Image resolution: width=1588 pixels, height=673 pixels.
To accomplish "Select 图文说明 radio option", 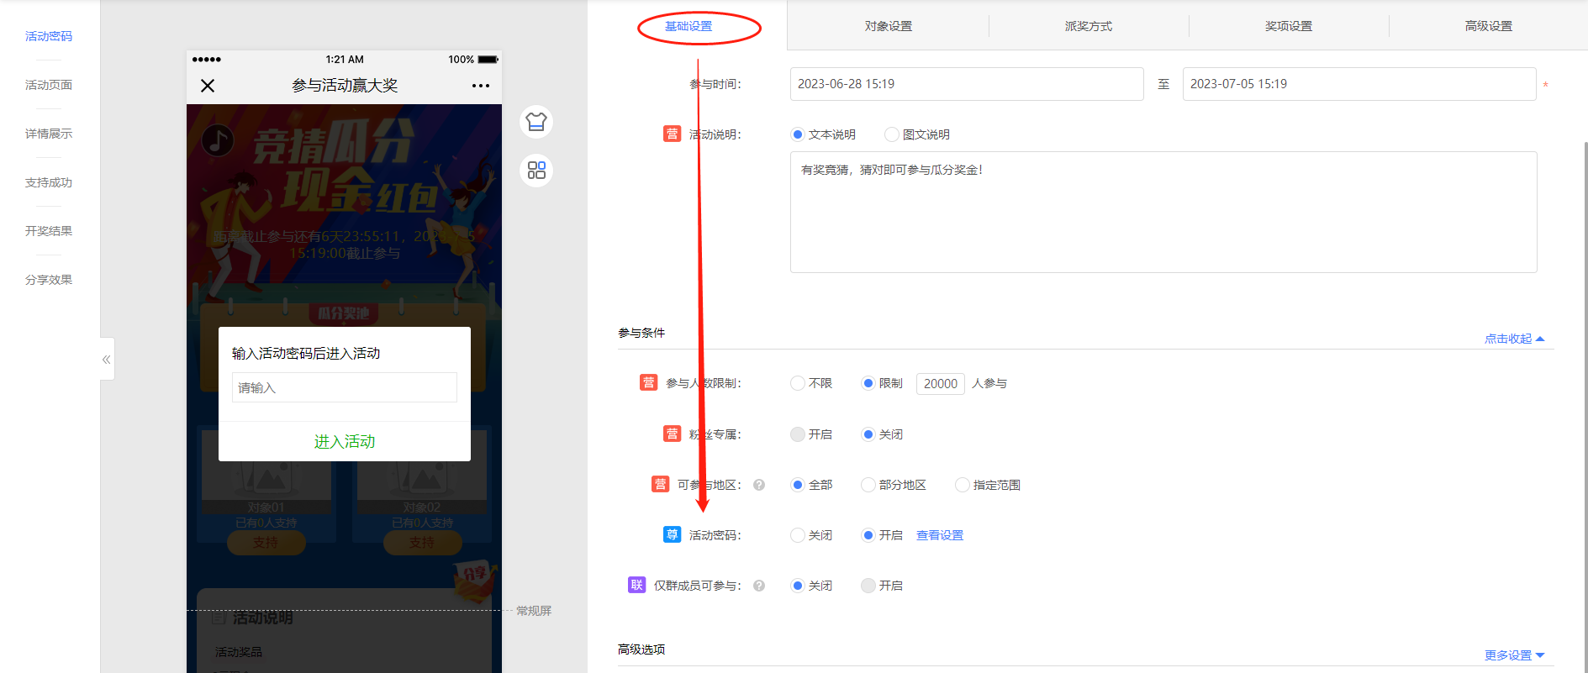I will coord(892,134).
